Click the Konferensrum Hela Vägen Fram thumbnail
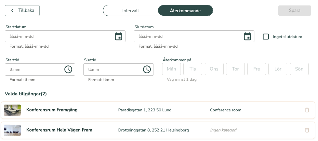The height and width of the screenshot is (141, 318). pos(12,130)
